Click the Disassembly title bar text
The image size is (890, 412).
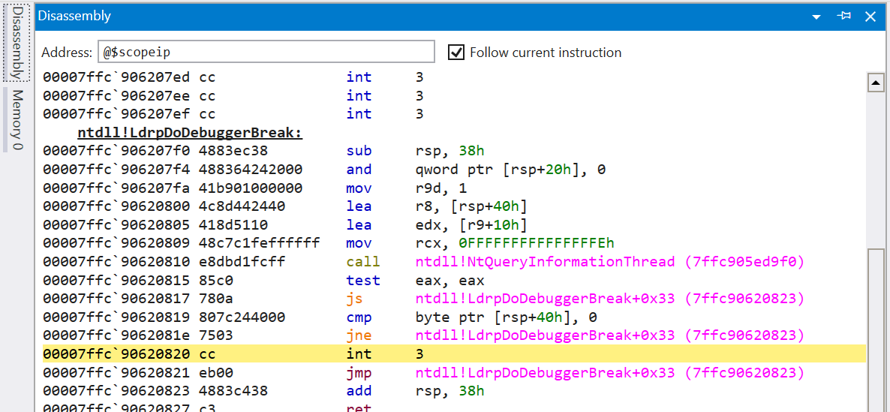[74, 16]
